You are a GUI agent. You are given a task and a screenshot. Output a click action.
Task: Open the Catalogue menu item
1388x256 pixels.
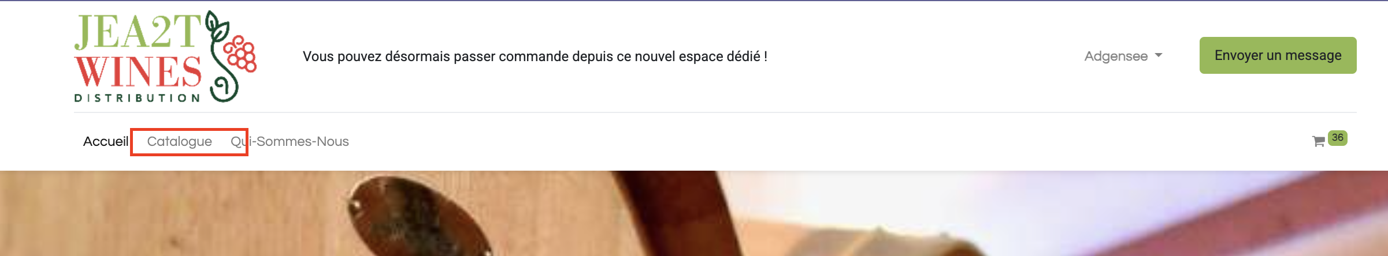point(179,141)
